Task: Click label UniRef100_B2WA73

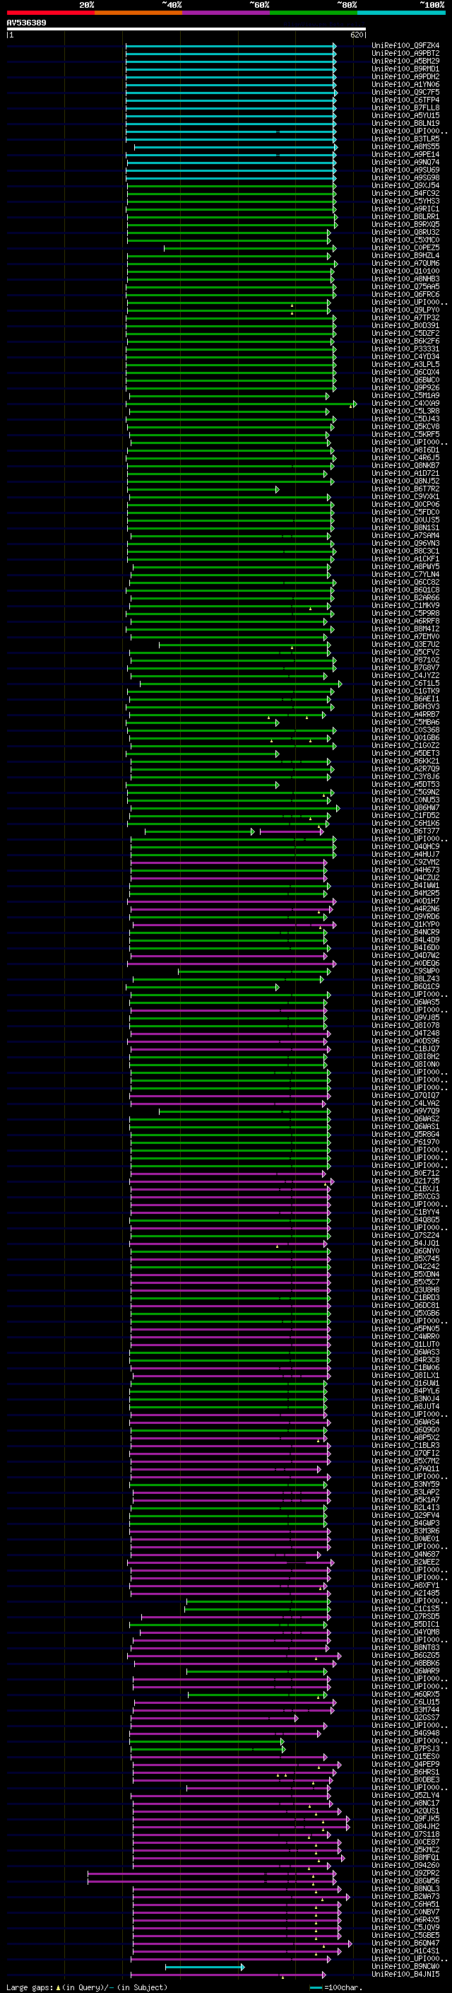Action: [405, 1896]
